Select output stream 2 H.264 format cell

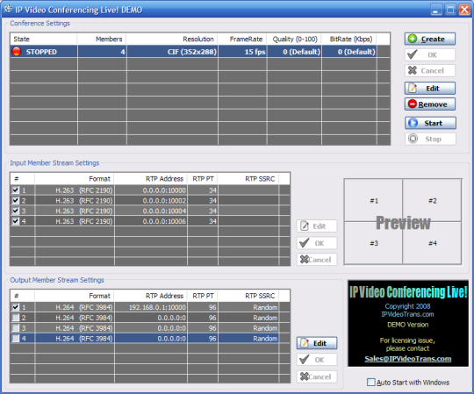pyautogui.click(x=75, y=318)
